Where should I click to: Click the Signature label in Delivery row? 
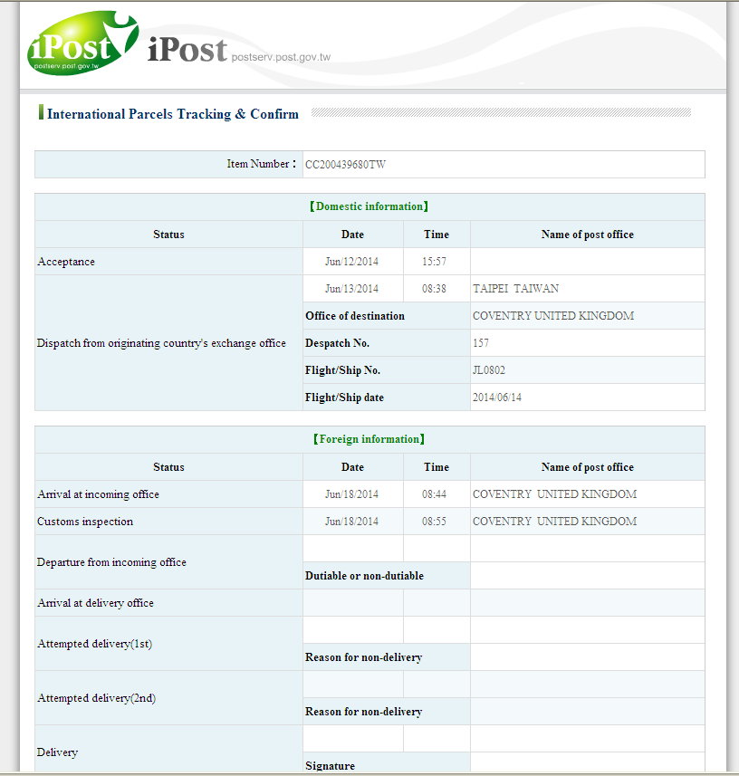(x=330, y=765)
